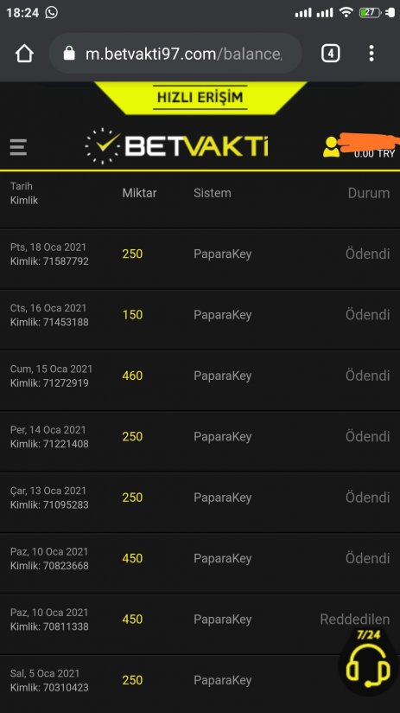The height and width of the screenshot is (713, 400).
Task: Click the 0.00 TRY balance
Action: click(x=374, y=154)
